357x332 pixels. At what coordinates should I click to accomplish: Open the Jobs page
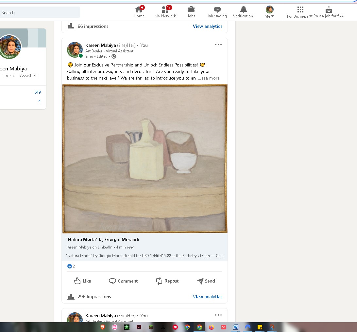(x=191, y=12)
